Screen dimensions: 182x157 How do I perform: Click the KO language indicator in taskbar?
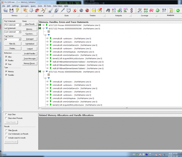pos(134,154)
